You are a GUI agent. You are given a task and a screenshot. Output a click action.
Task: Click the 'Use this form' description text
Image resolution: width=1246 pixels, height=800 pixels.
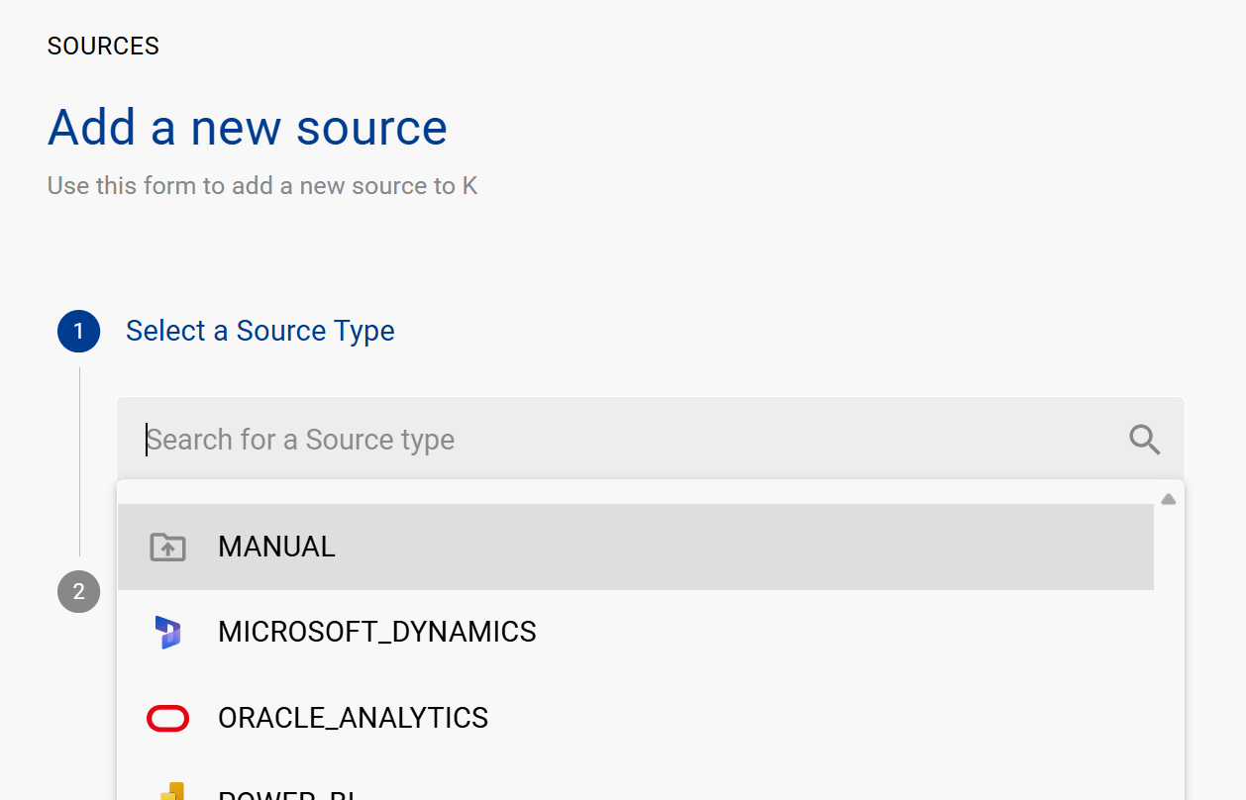click(261, 186)
